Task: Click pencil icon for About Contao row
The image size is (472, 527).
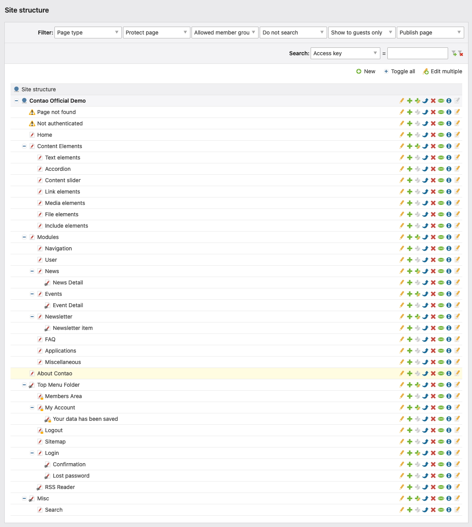Action: (402, 373)
